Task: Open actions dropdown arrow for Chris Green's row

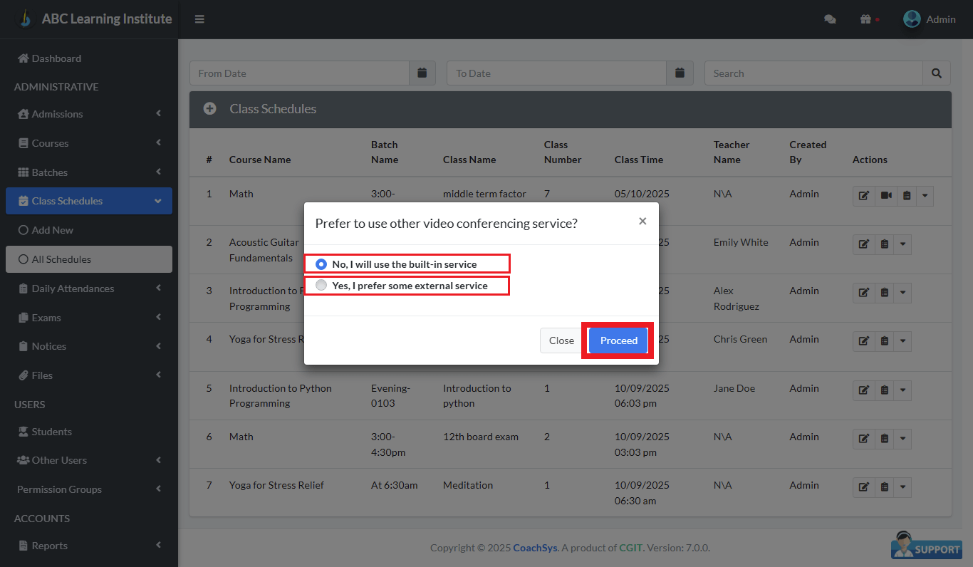Action: [903, 341]
